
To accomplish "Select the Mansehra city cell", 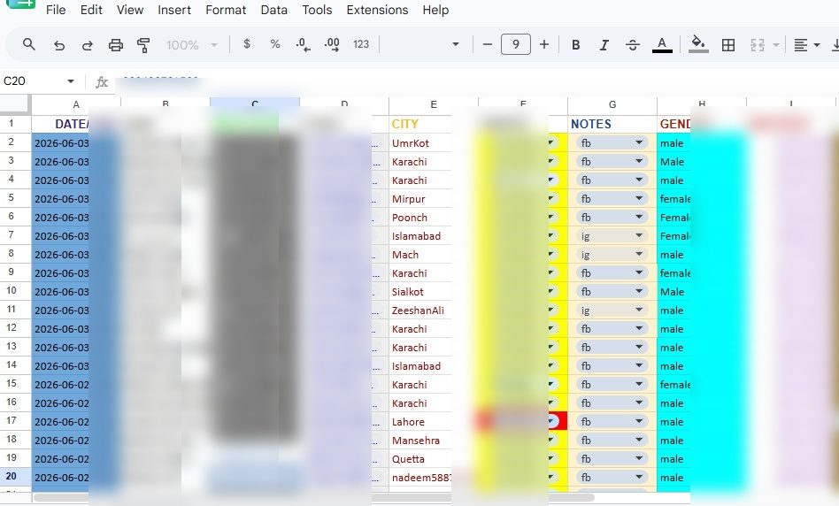I will 420,441.
